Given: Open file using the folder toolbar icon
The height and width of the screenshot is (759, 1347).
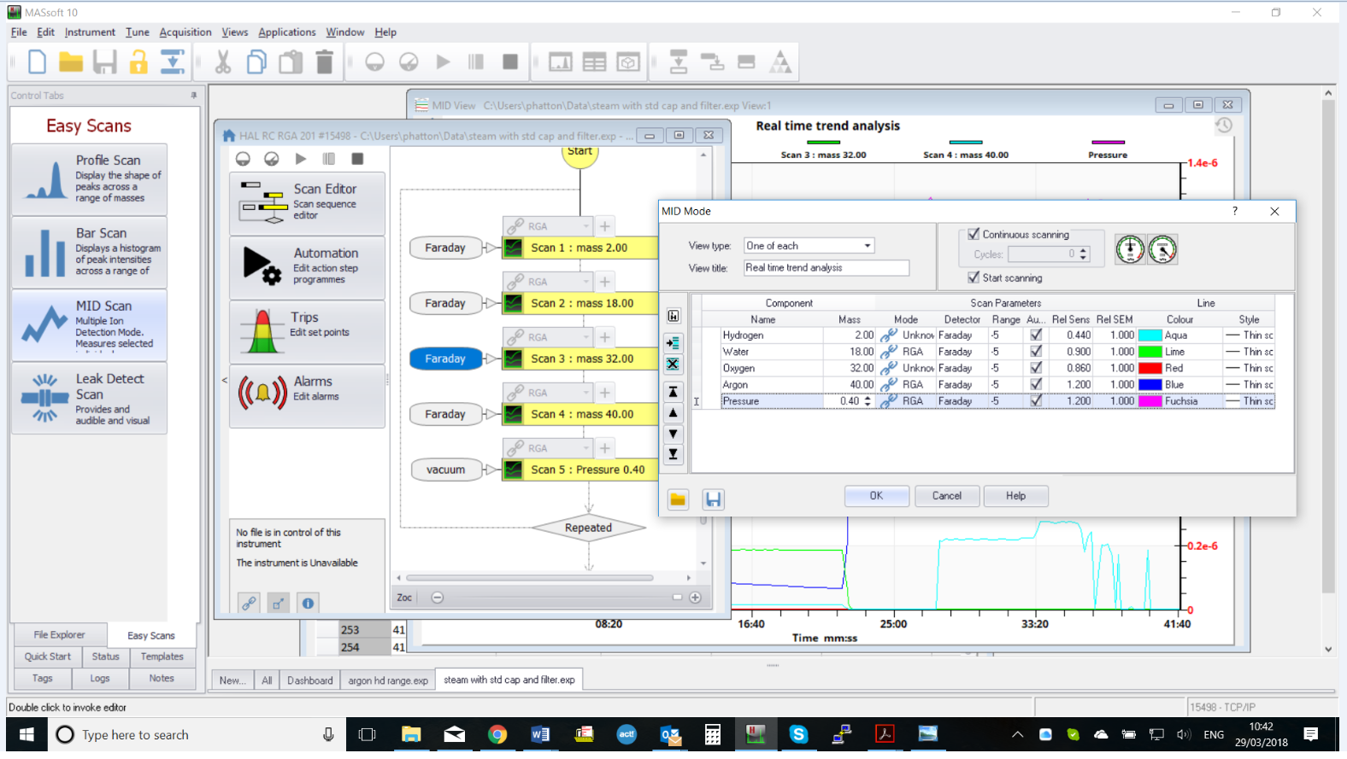Looking at the screenshot, I should [71, 61].
